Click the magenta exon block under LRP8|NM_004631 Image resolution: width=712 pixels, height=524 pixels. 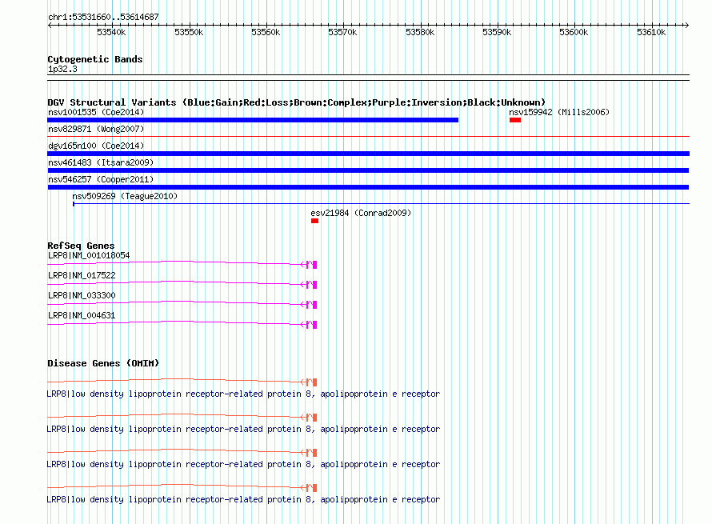pos(314,325)
